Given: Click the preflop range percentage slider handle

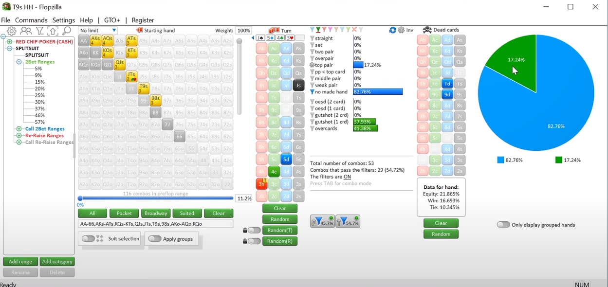Looking at the screenshot, I should coord(80,198).
